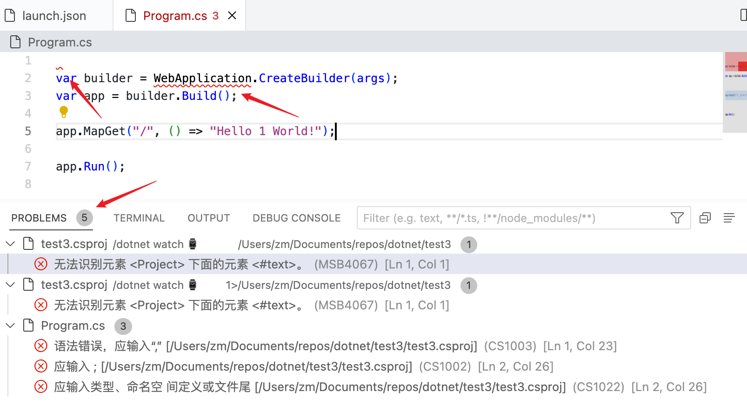Switch Problems to table view icon
Viewport: 747px width, 418px height.
click(729, 218)
